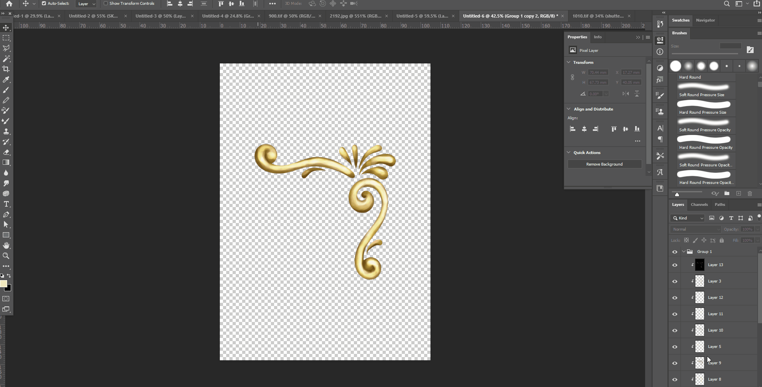This screenshot has height=387, width=762.
Task: Collapse the Transform section in Properties
Action: 569,62
